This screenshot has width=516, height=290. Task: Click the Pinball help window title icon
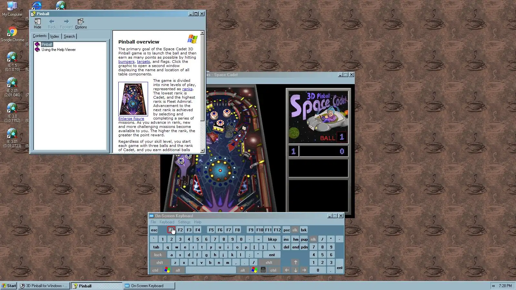33,14
